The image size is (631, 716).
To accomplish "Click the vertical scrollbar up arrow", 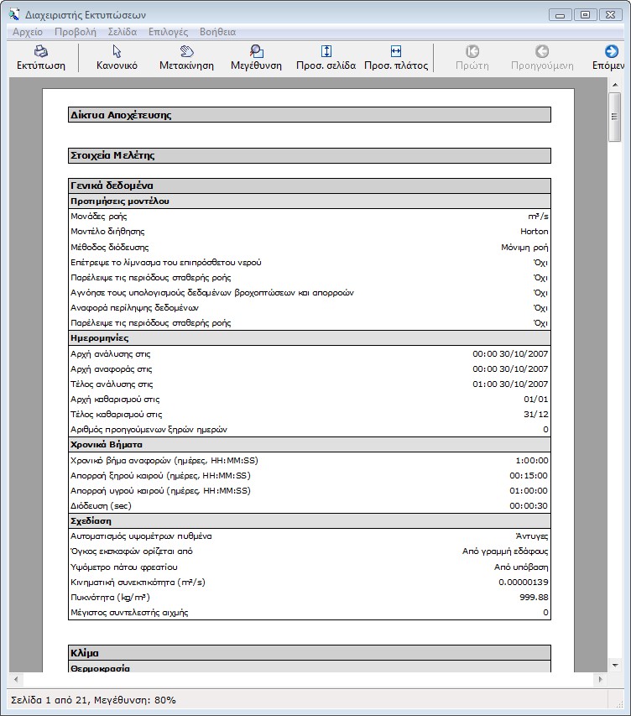I will point(615,85).
